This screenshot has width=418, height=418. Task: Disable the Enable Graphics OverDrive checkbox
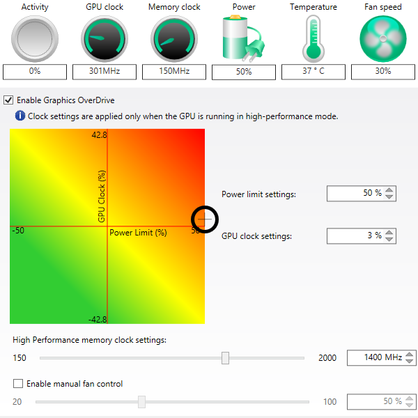click(8, 100)
